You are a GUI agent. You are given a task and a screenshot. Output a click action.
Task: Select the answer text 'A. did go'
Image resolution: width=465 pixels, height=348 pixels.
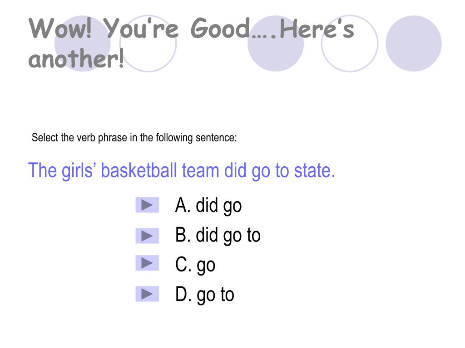(x=208, y=205)
